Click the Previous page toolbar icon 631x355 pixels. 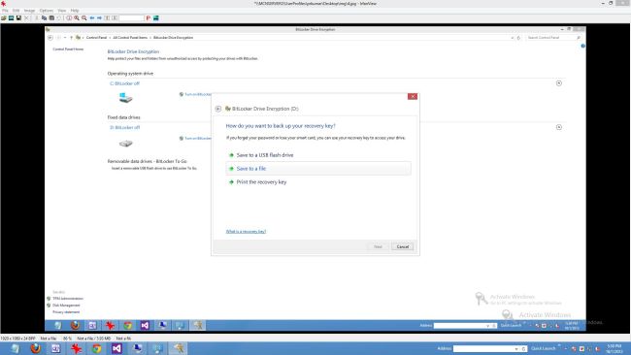click(107, 18)
